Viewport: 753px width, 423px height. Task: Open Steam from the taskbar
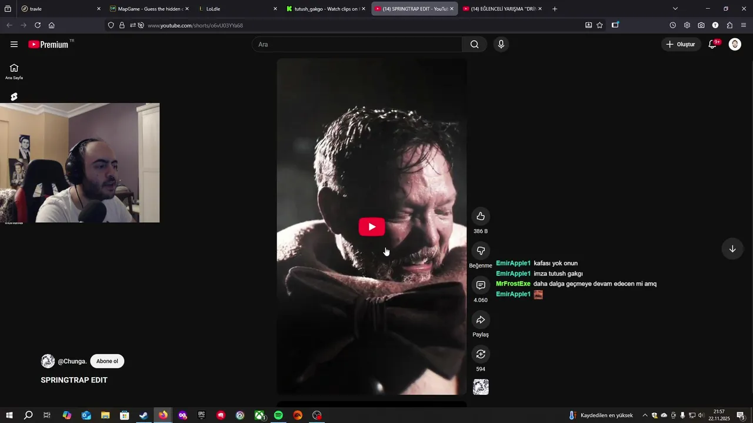[144, 415]
